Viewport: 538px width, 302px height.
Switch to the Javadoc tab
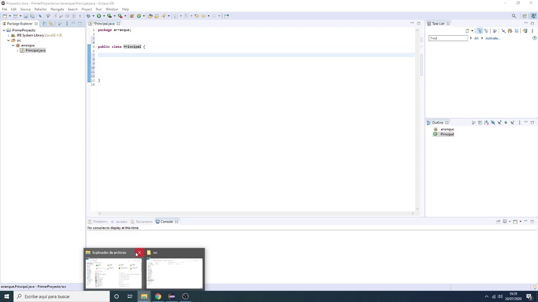[x=119, y=221]
